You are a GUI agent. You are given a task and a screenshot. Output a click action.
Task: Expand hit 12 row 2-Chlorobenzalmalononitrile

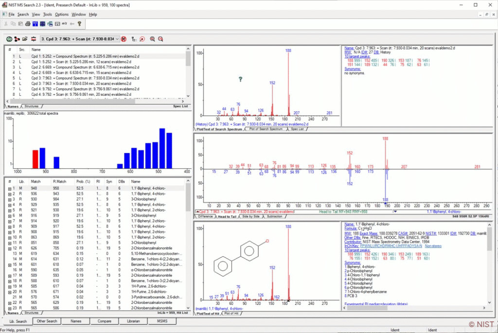[10, 248]
